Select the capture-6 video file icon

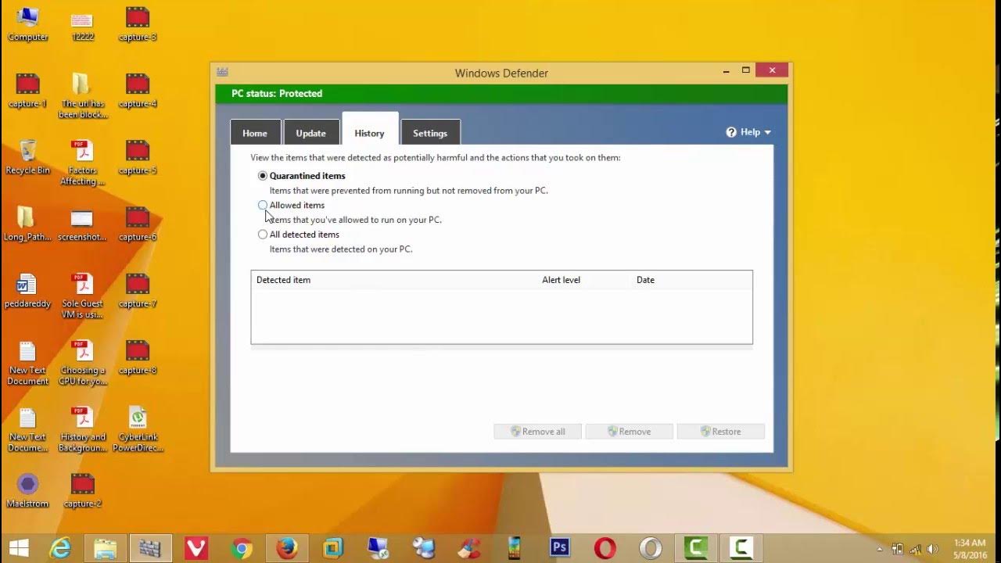click(x=138, y=224)
